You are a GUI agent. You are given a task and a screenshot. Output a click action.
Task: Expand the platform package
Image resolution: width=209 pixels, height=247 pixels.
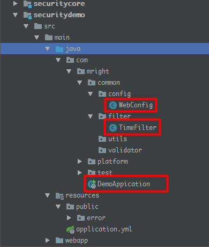(x=80, y=162)
